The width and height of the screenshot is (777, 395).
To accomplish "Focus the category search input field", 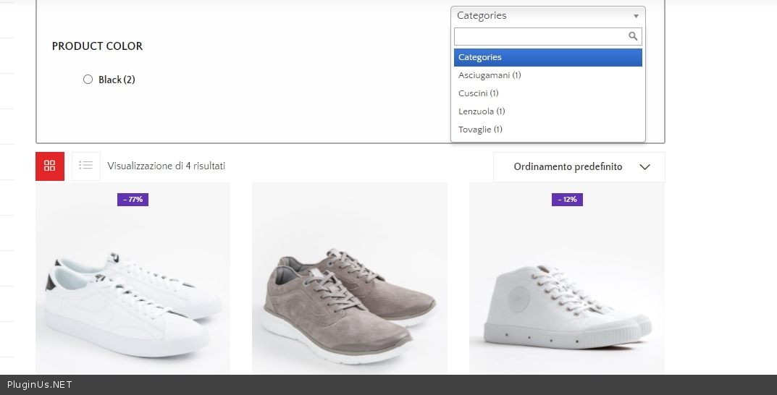I will tap(539, 36).
